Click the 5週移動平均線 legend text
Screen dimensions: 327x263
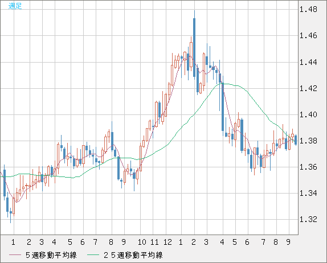click(x=51, y=255)
